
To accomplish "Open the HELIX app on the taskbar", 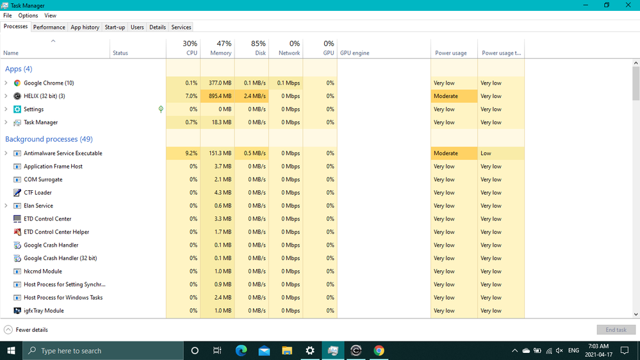I will [356, 350].
